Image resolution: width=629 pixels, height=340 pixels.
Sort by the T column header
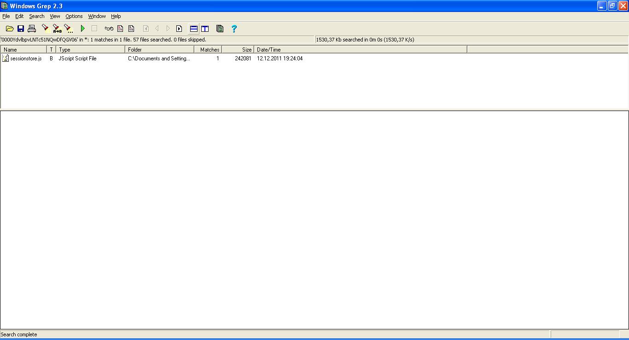(x=51, y=49)
